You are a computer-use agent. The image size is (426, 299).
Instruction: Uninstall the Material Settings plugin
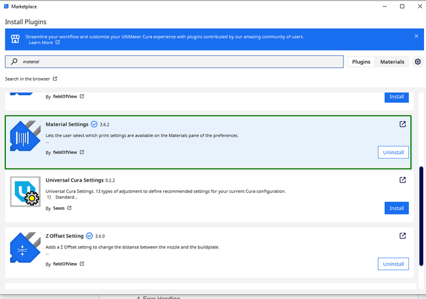(393, 152)
